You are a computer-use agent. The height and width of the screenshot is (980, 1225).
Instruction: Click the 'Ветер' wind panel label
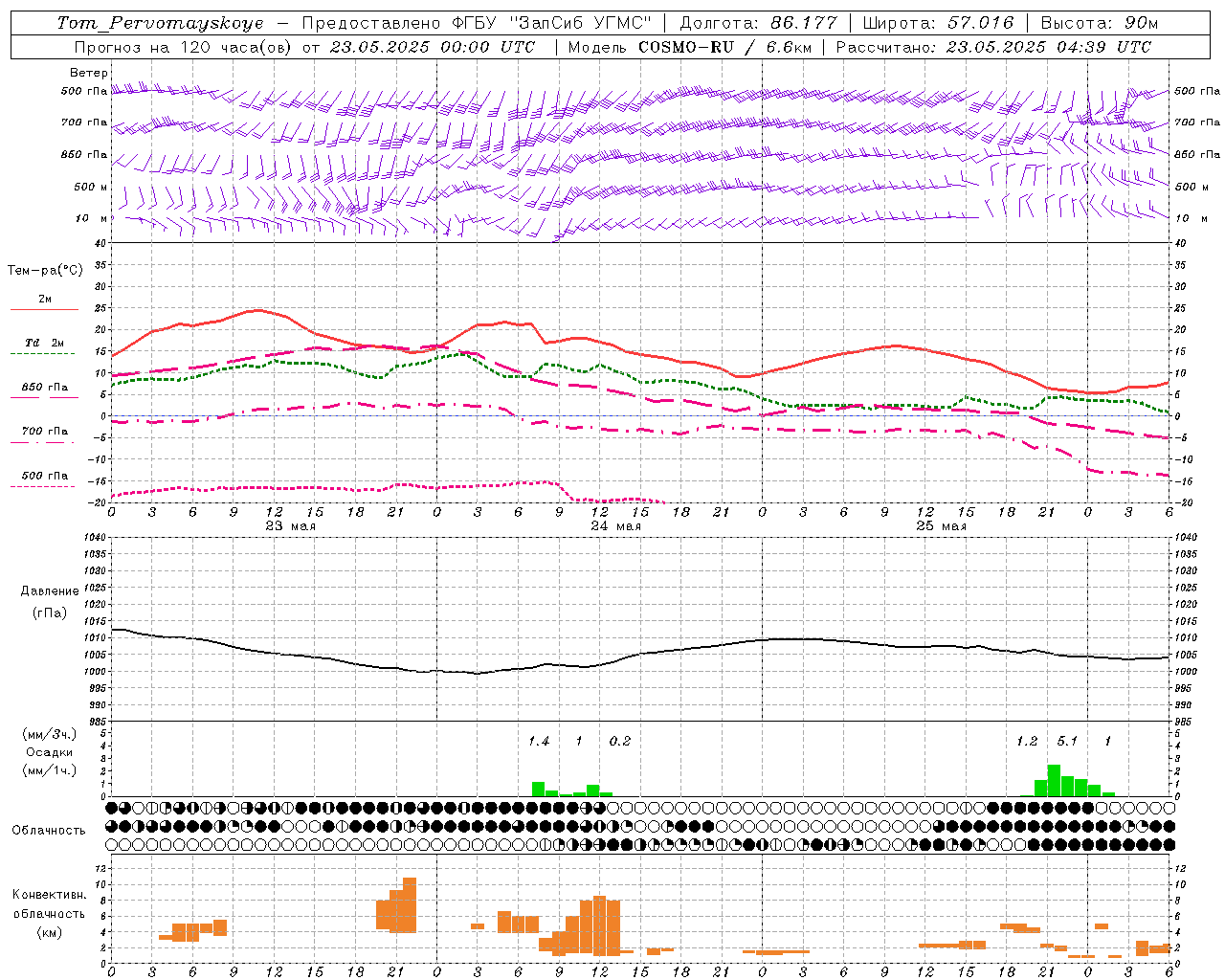click(89, 73)
